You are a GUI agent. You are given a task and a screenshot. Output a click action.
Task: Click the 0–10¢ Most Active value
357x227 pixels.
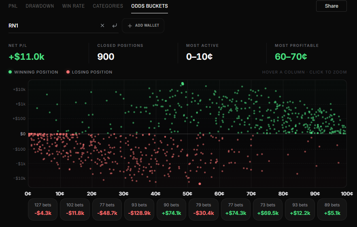coord(199,57)
